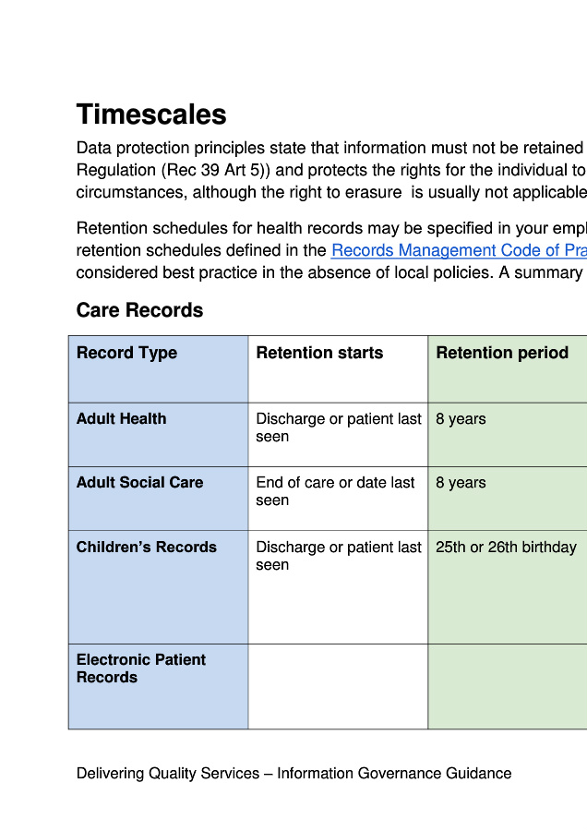Image resolution: width=587 pixels, height=831 pixels.
Task: Click the Adult Health row label
Action: [122, 418]
